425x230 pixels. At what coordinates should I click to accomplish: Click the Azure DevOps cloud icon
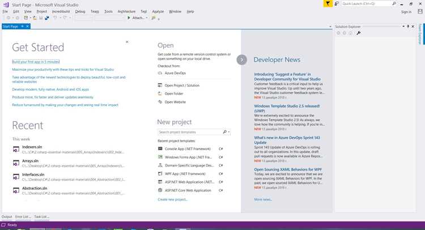[x=160, y=73]
